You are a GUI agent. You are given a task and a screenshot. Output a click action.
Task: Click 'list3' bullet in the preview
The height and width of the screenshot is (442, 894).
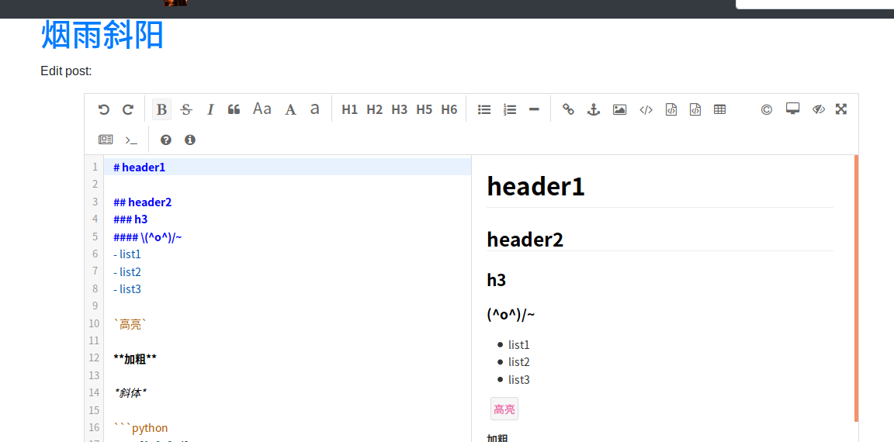tap(519, 379)
